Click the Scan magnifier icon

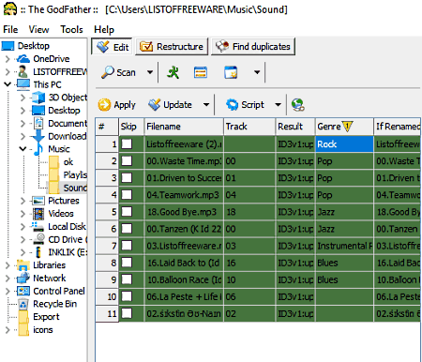pyautogui.click(x=108, y=72)
